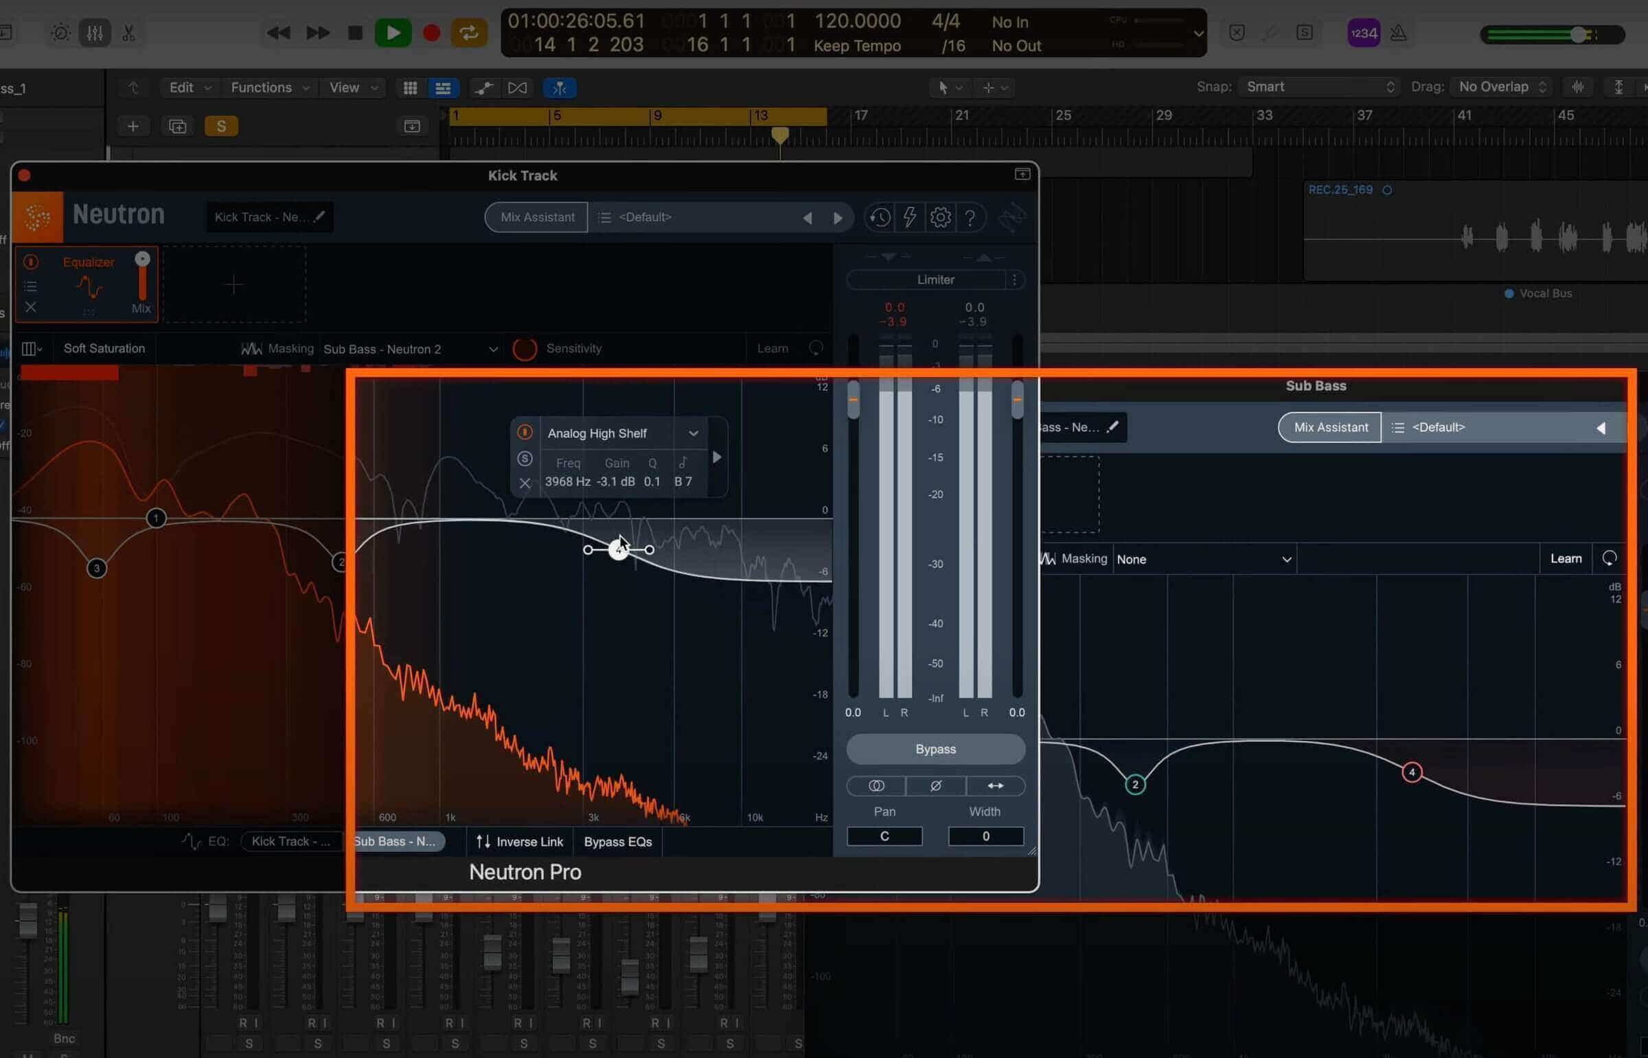Screen dimensions: 1648x1058
Task: Open the Drag No Overlap dropdown
Action: coord(1502,87)
